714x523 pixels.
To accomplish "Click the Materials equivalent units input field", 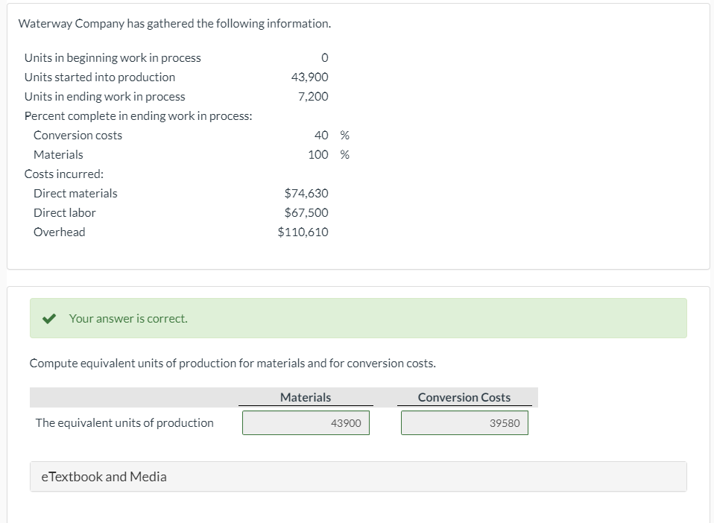I will [306, 423].
